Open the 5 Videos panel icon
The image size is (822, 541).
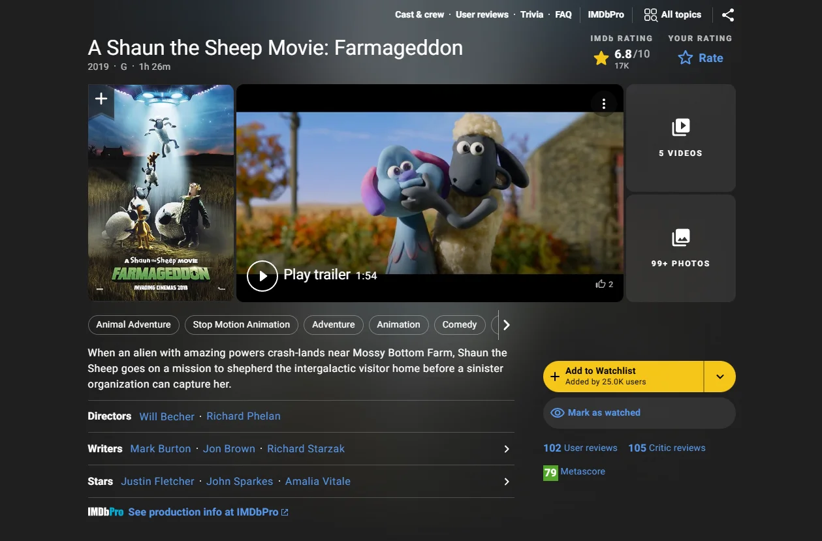(x=680, y=128)
